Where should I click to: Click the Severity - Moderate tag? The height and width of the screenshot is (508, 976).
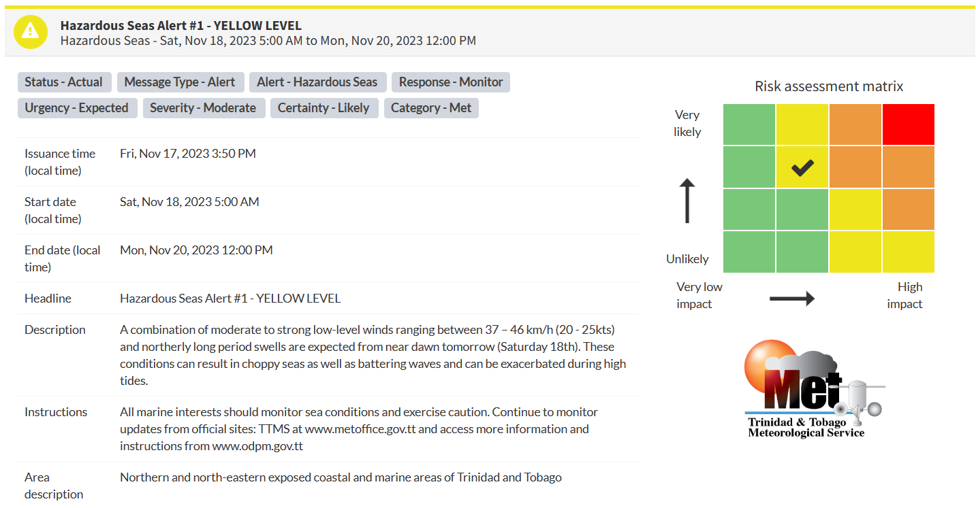click(x=204, y=108)
